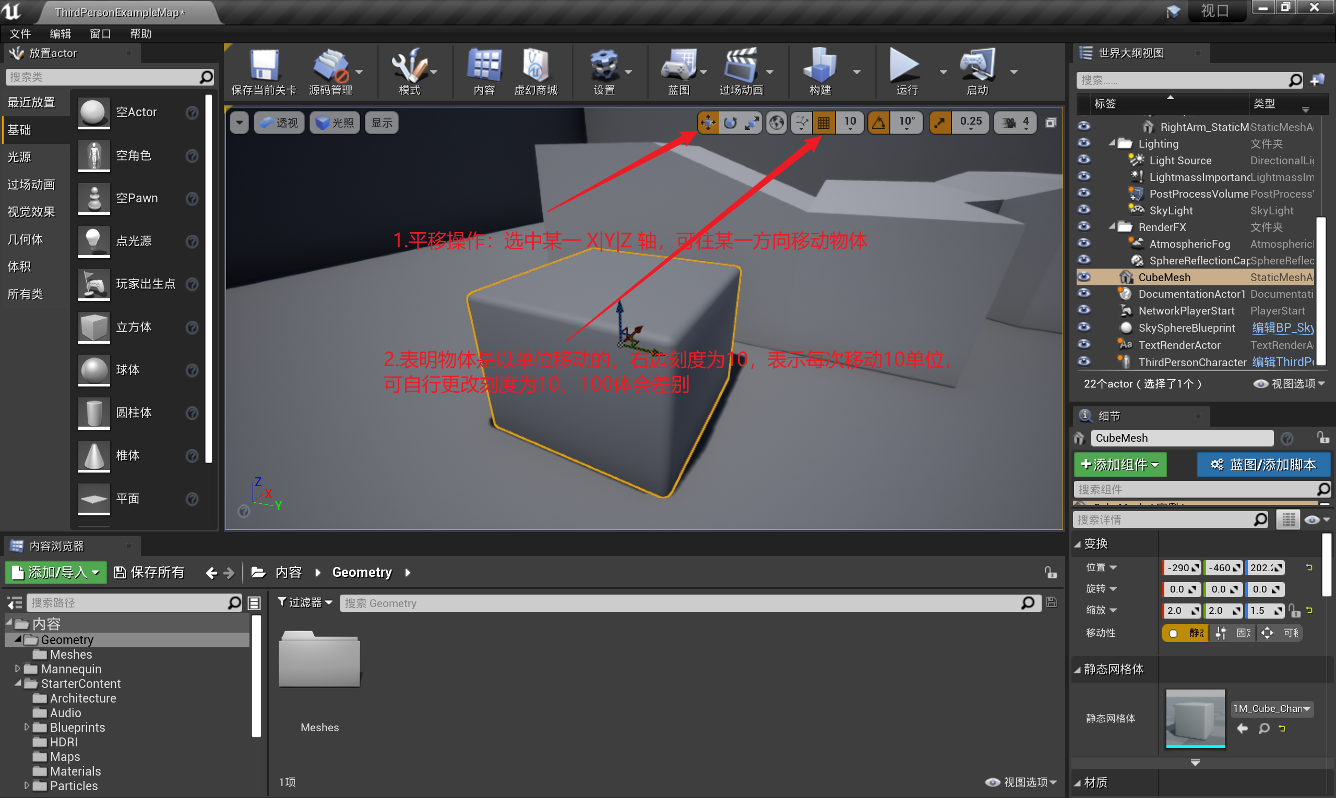Click the create folder icon in World Outliner

pyautogui.click(x=1317, y=80)
